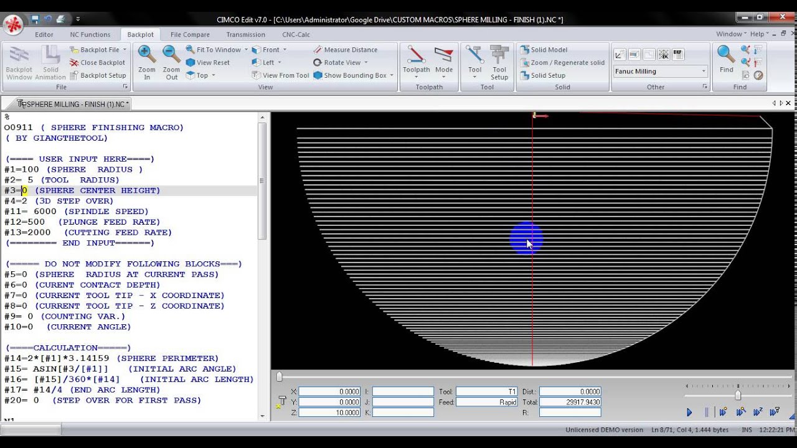Click the large Find magnifier icon

coord(725,54)
